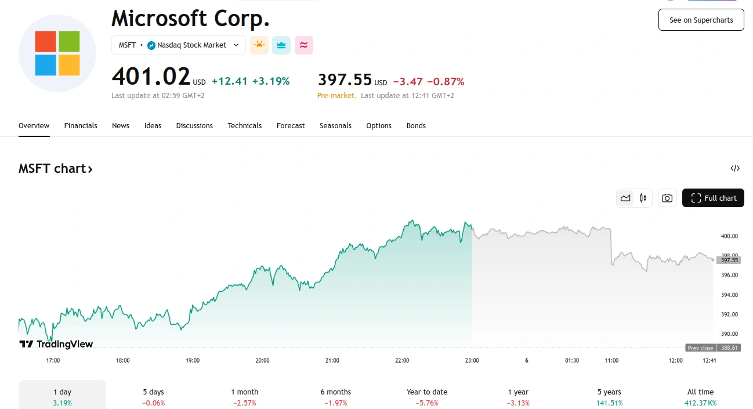Screen dimensions: 753x409
Task: Select the All time performance option
Action: 700,396
